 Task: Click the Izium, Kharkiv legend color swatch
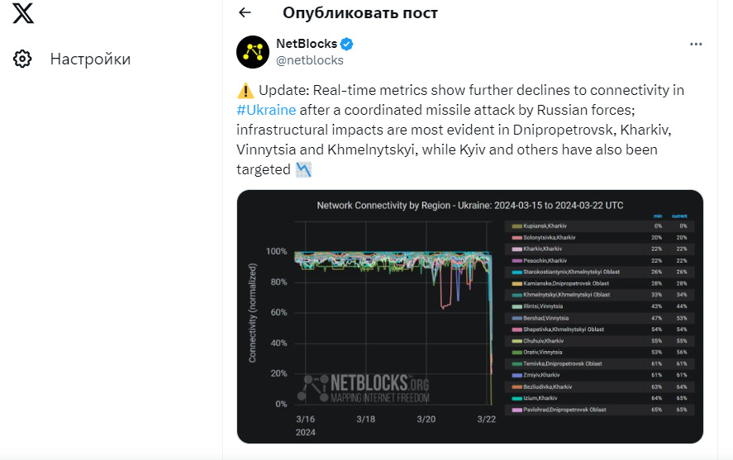click(516, 398)
